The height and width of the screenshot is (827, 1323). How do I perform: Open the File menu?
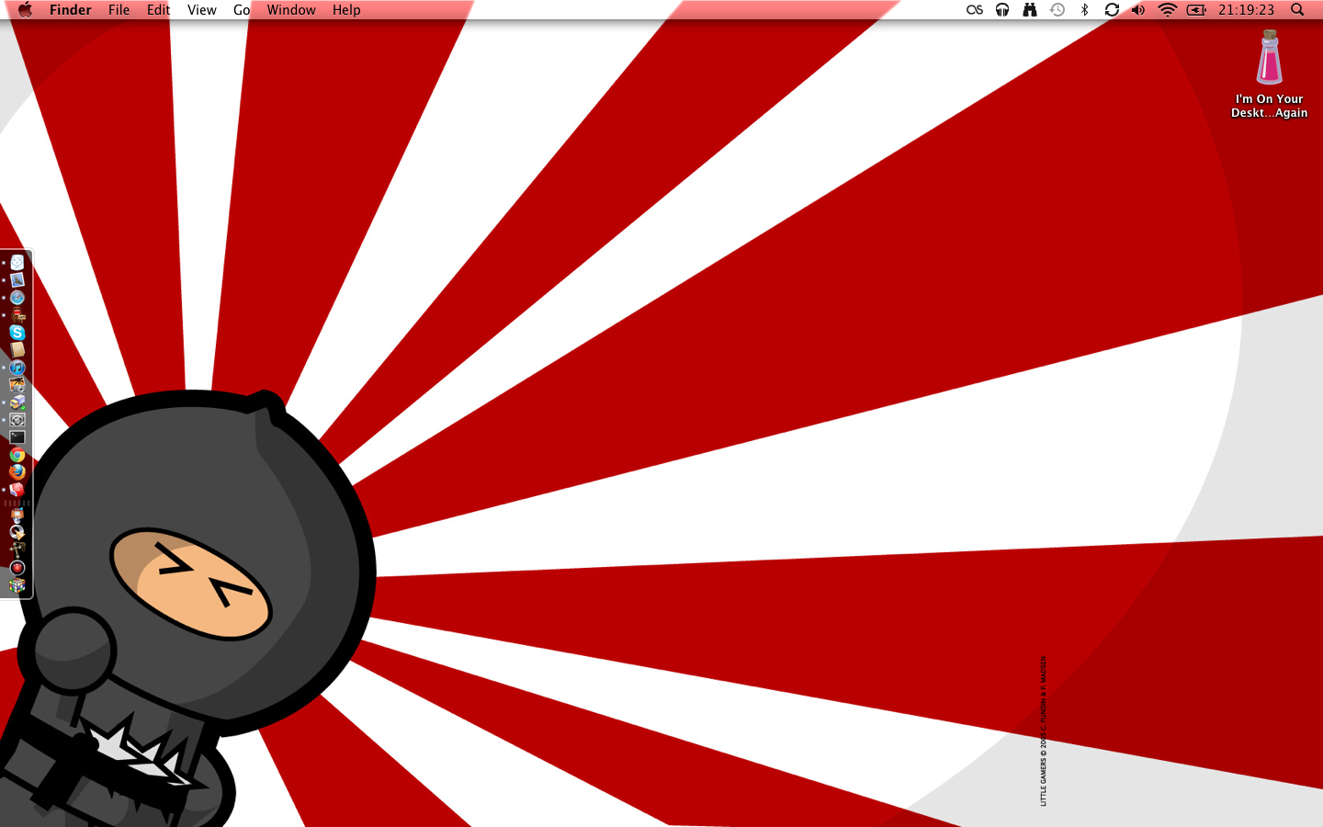[x=119, y=10]
